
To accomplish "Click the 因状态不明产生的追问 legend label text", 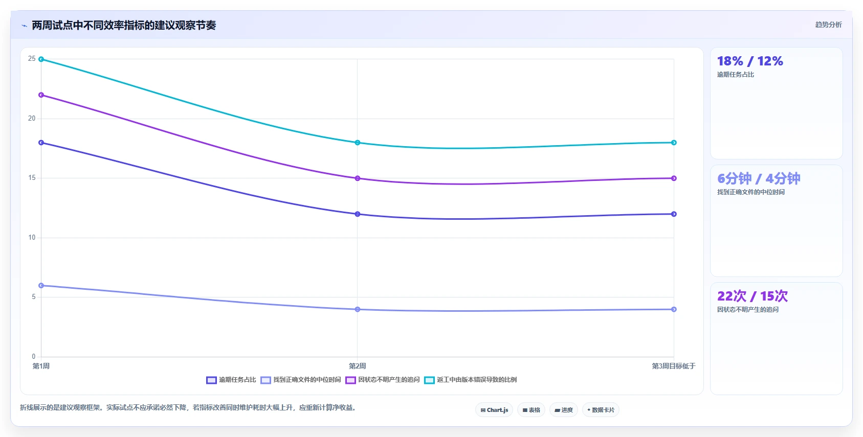I will tap(389, 380).
